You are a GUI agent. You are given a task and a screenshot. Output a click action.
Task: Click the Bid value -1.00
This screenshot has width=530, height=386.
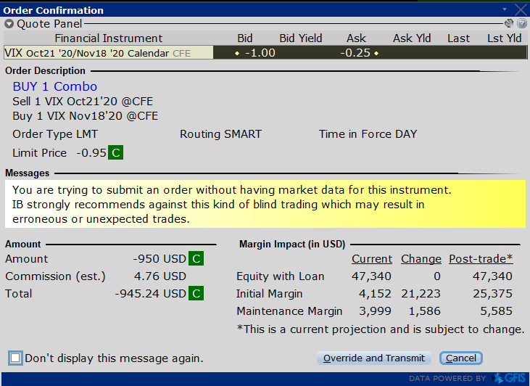pyautogui.click(x=260, y=53)
